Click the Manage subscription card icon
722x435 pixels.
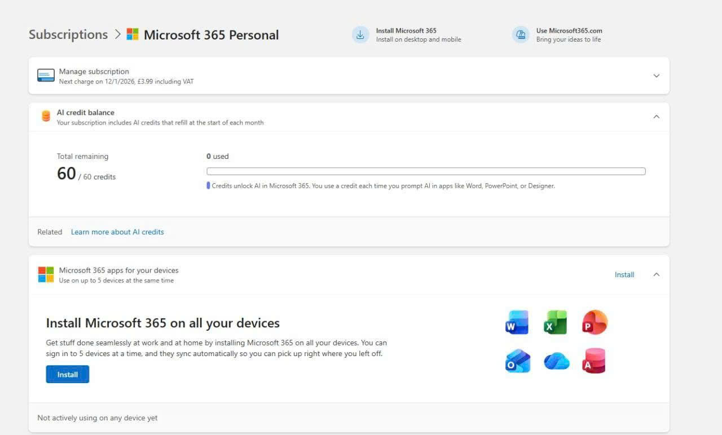(46, 76)
